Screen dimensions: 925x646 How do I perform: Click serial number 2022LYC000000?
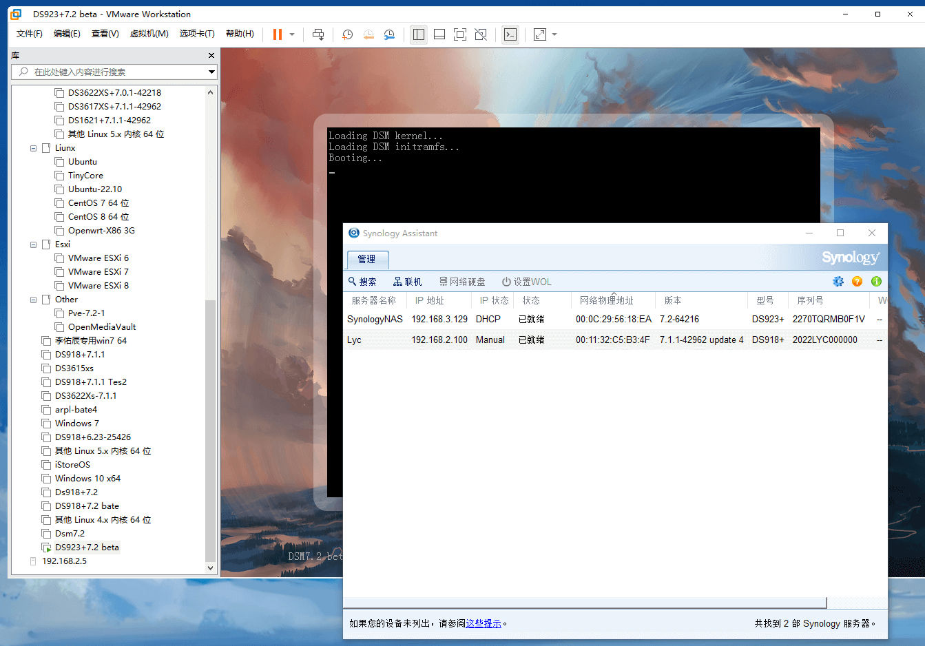[x=825, y=340]
